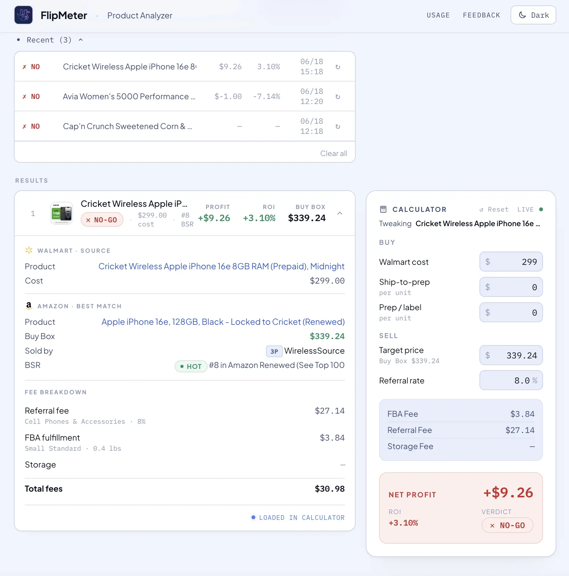
Task: Click the #8 in Amazon Renewed rank text
Action: (277, 365)
